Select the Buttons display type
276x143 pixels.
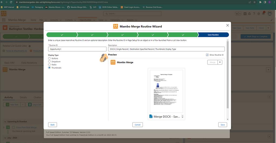49,58
